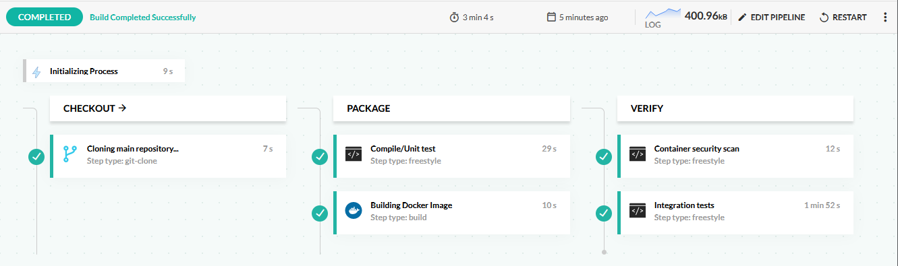
Task: Click the COMPLETED status badge
Action: 45,18
